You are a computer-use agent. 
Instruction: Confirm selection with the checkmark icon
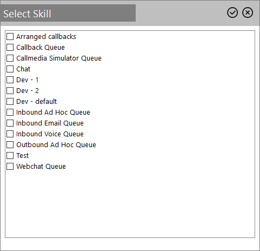pos(232,12)
